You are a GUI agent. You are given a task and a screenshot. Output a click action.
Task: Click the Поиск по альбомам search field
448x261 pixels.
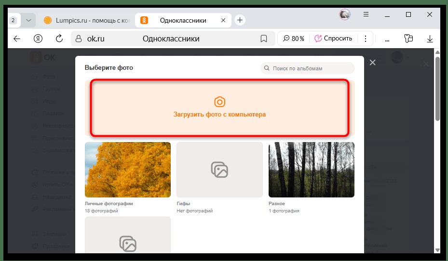tap(308, 68)
